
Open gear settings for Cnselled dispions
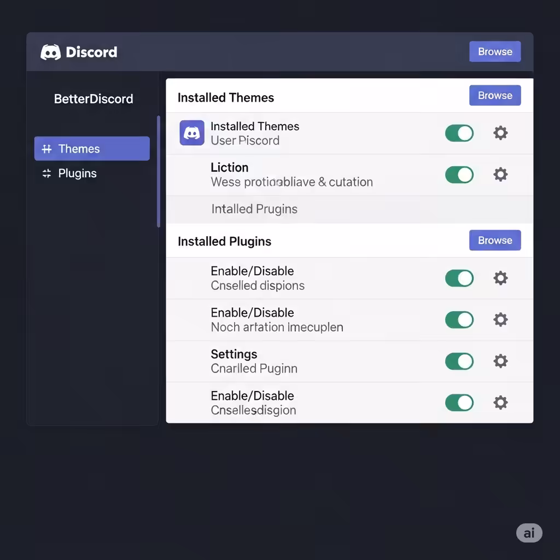coord(500,278)
